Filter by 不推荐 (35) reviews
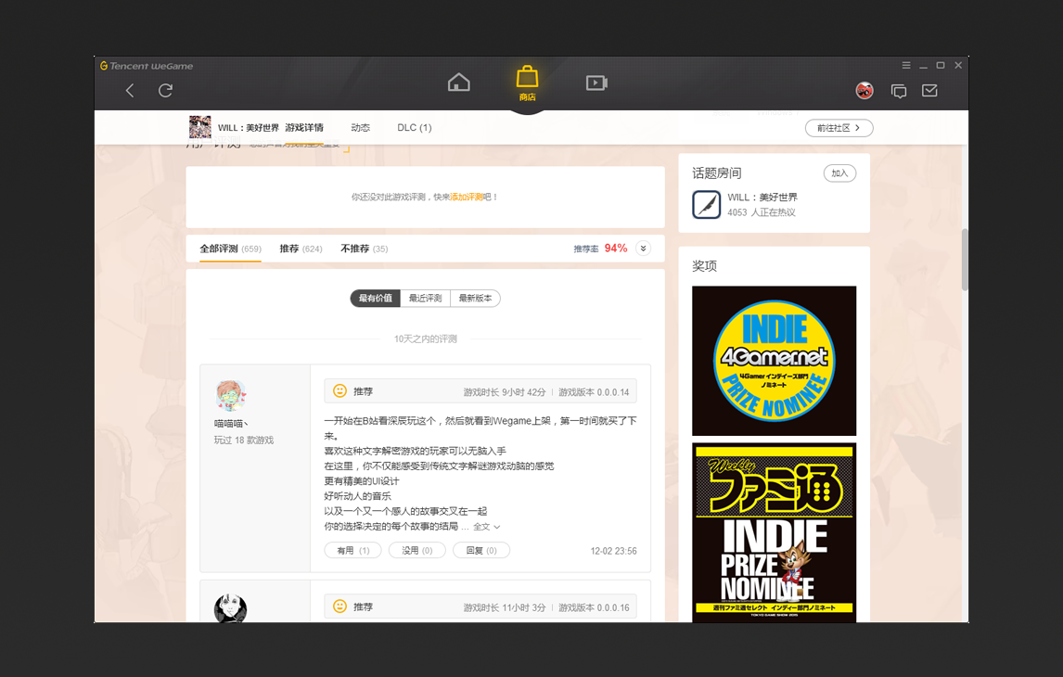This screenshot has height=677, width=1063. (x=364, y=249)
